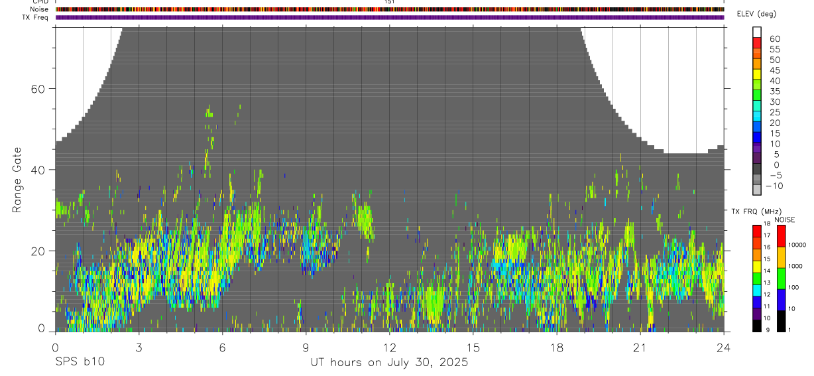This screenshot has width=814, height=376.
Task: Click the '55' label on ELEV colorbar
Action: coord(774,49)
